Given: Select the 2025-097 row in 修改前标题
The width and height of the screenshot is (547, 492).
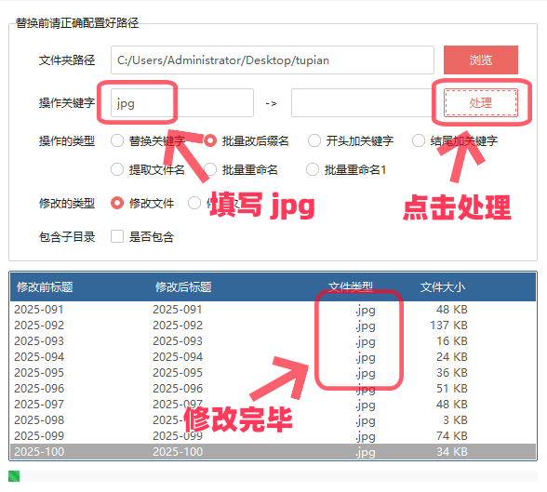Looking at the screenshot, I should pyautogui.click(x=39, y=405).
